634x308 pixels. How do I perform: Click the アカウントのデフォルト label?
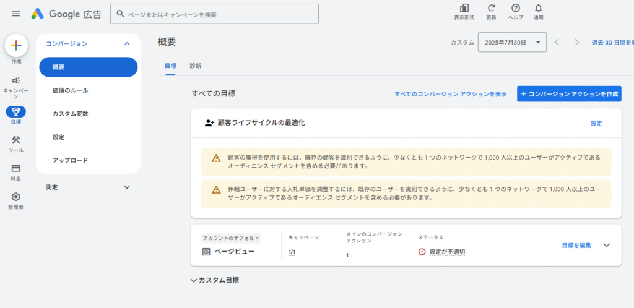tap(231, 238)
